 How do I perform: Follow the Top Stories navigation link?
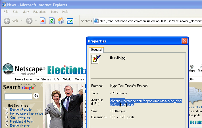click(43, 79)
